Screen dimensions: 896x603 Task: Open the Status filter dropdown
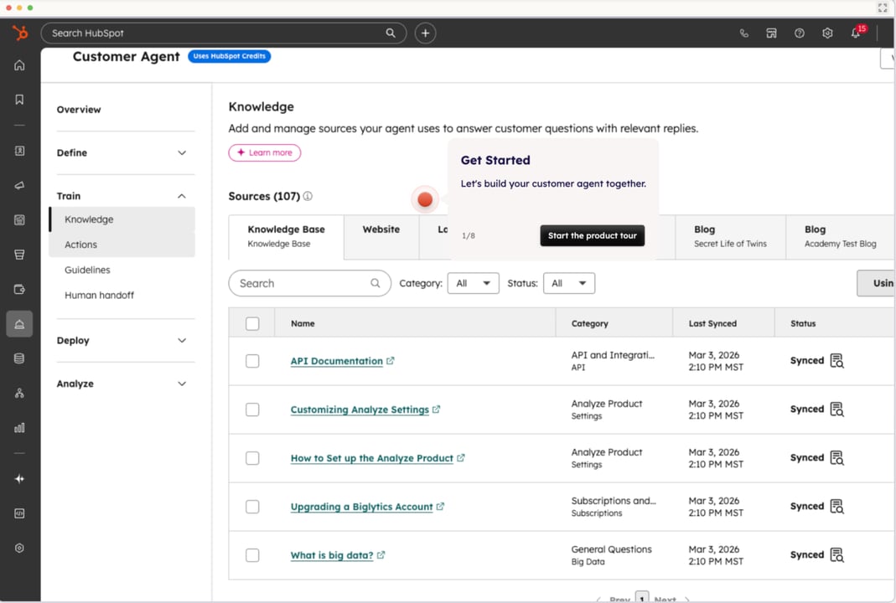point(568,283)
